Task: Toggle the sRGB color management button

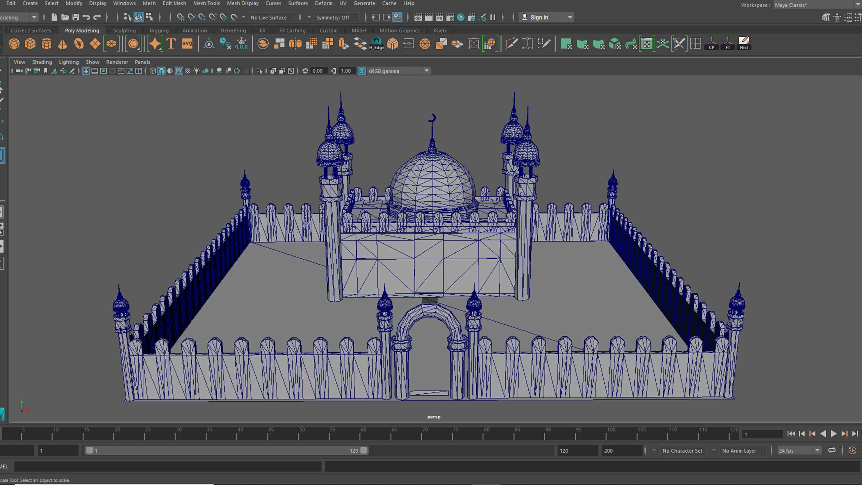Action: click(362, 71)
